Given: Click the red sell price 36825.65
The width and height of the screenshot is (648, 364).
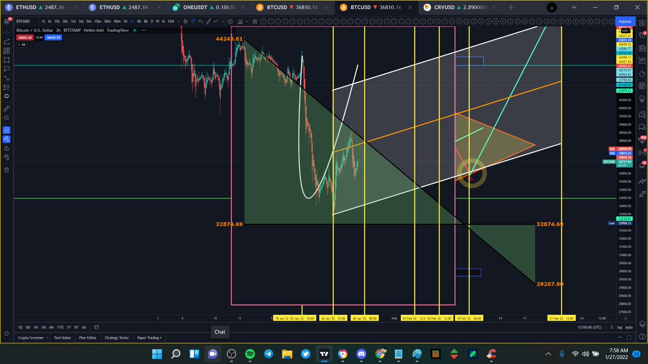Looking at the screenshot, I should point(25,38).
